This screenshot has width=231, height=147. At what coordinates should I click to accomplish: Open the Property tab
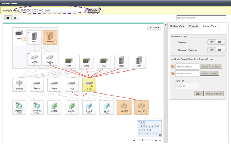[x=194, y=26]
